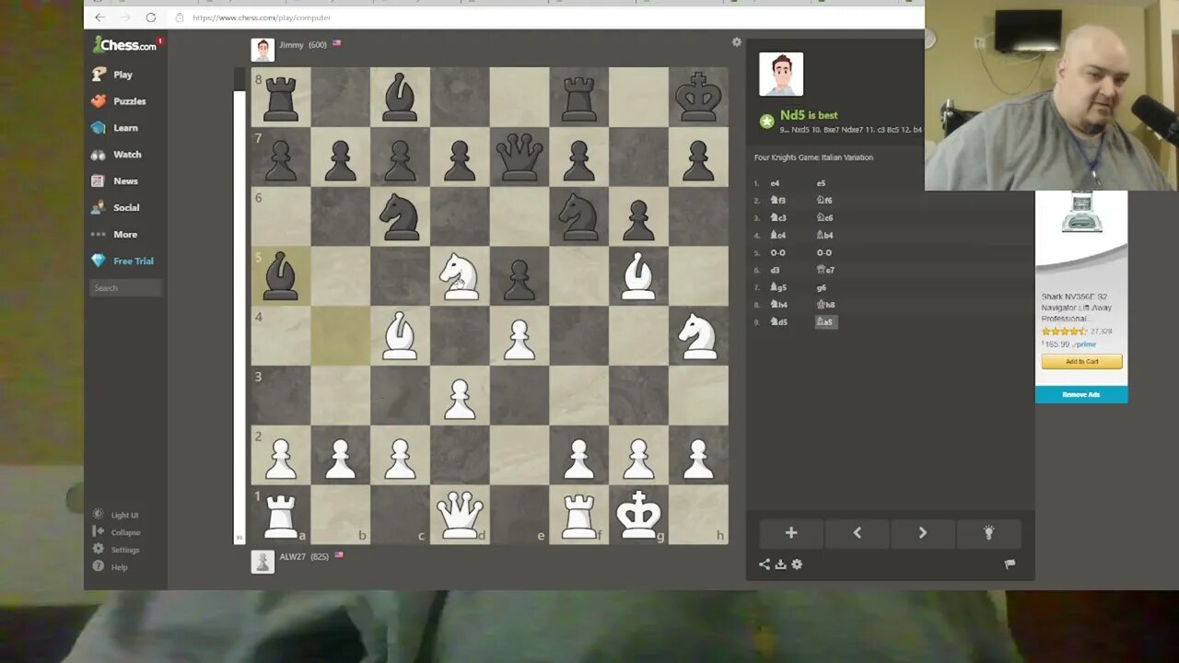This screenshot has height=663, width=1179.
Task: Click the Shark Navigator ad product title
Action: pos(1078,308)
